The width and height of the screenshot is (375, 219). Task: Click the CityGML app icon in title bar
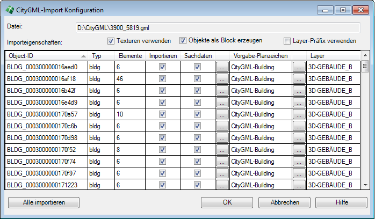pos(10,10)
